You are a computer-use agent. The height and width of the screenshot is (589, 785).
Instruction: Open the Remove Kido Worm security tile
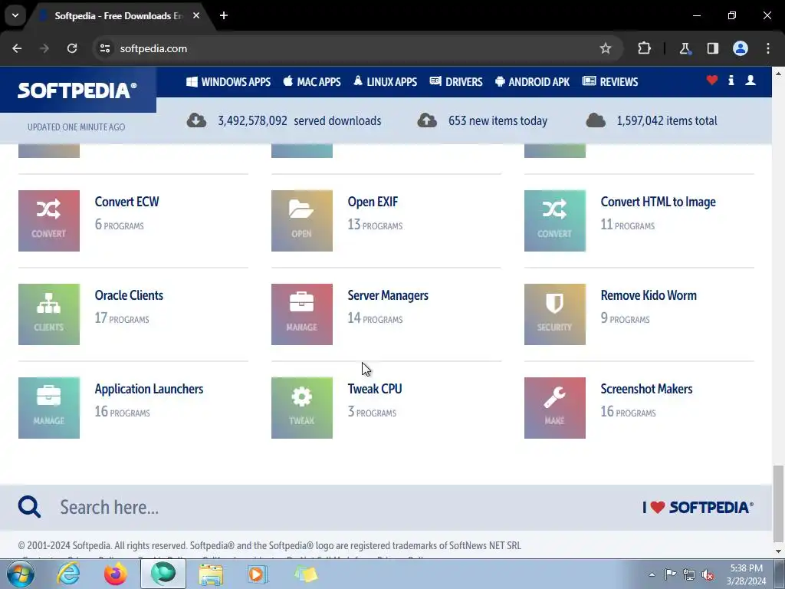555,314
